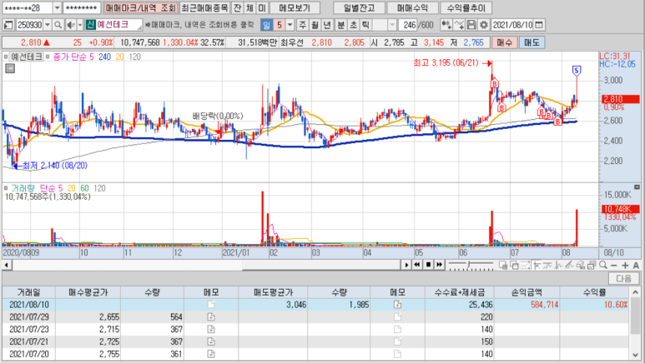Viewport: 645px width, 363px height.
Task: Click the add line indicator icon
Action: tap(459, 25)
